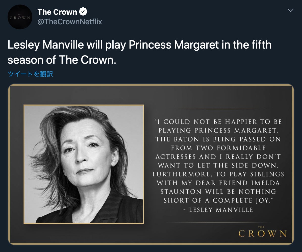Click the black-and-white portrait photo

pyautogui.click(x=84, y=164)
